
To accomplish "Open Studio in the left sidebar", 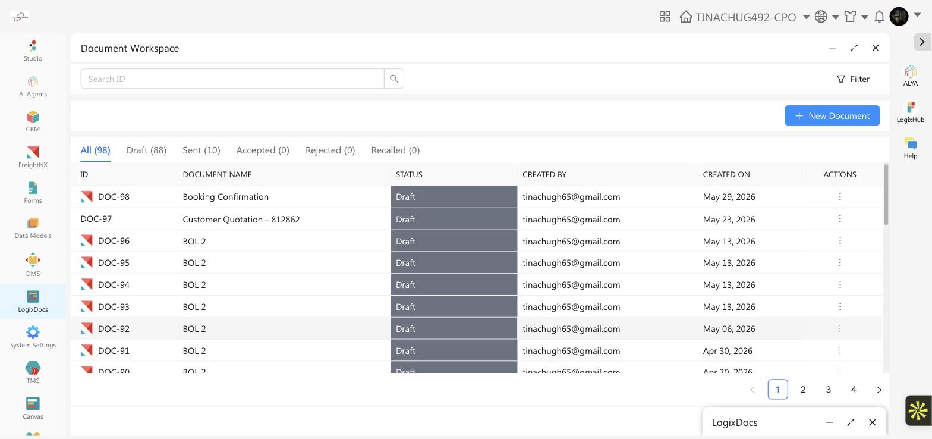I will [x=33, y=51].
